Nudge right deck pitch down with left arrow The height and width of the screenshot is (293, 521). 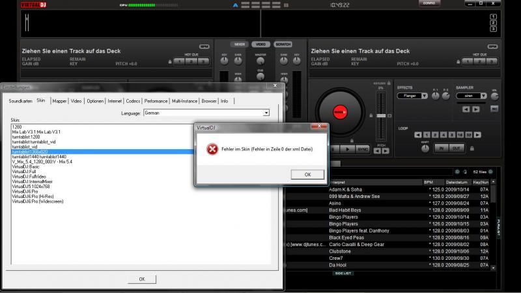coord(377,151)
